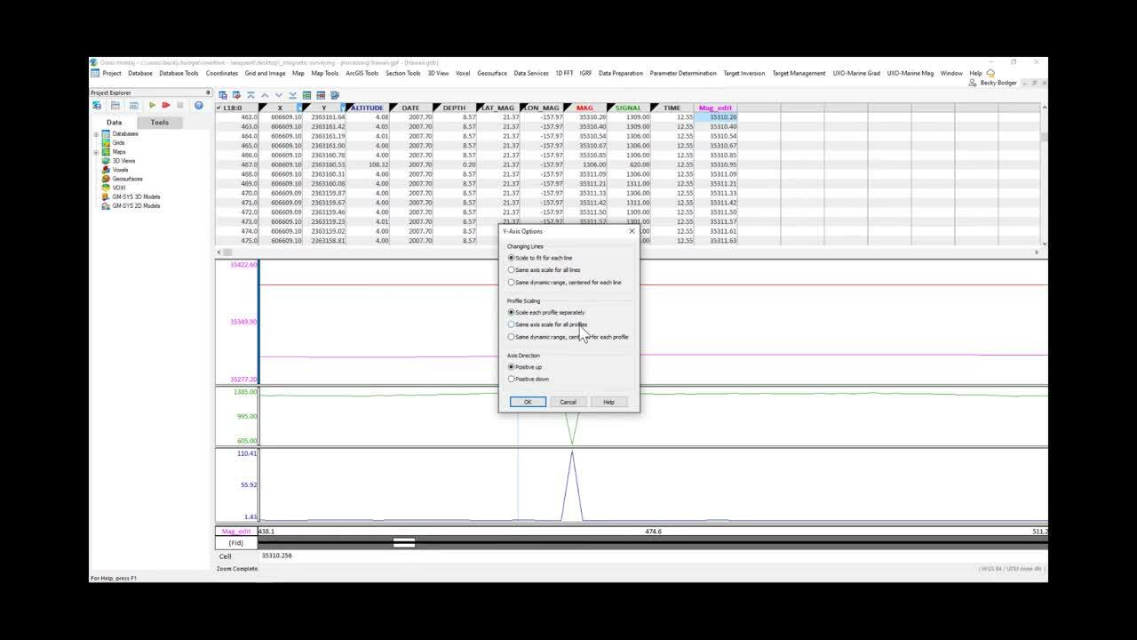1137x640 pixels.
Task: Click the last database toolbar icon
Action: click(335, 95)
